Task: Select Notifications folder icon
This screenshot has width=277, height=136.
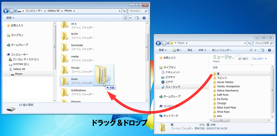Action: (x=64, y=92)
